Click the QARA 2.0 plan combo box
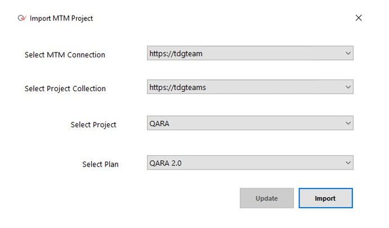389x228 pixels. coord(250,163)
